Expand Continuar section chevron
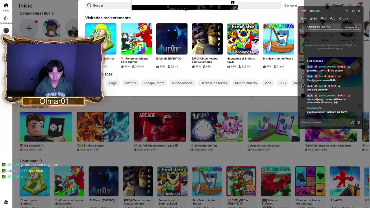The height and width of the screenshot is (208, 370). (x=41, y=161)
